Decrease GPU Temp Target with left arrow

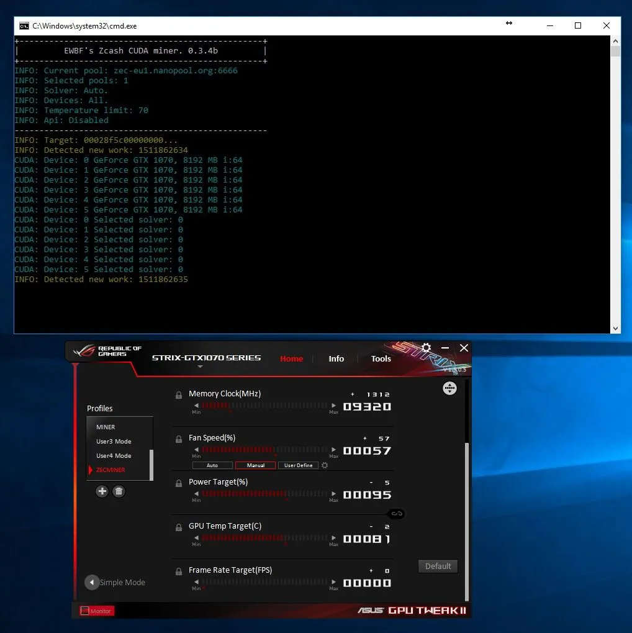tap(197, 537)
